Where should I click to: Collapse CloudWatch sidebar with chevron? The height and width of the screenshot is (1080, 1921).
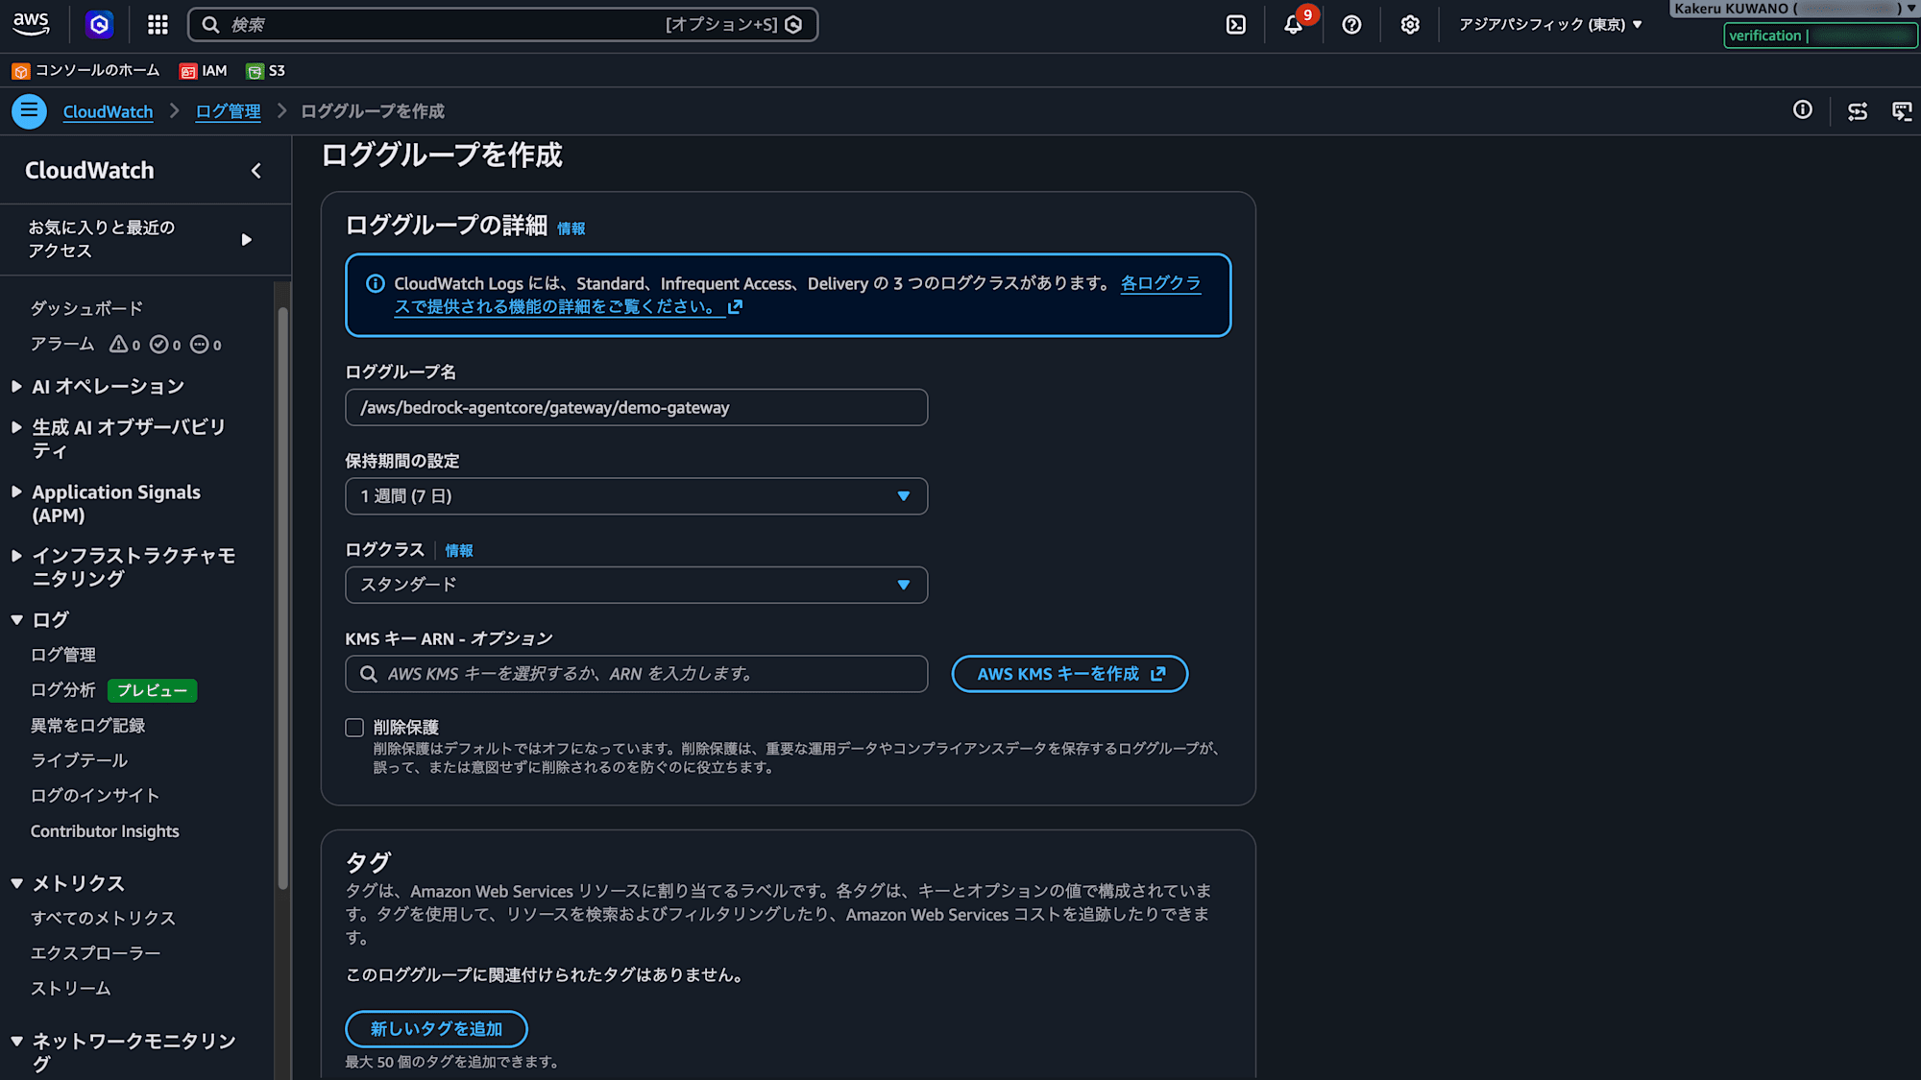coord(255,171)
